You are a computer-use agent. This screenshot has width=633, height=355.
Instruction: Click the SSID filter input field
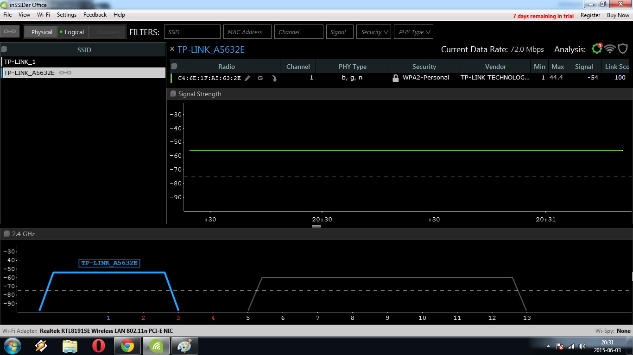[192, 32]
